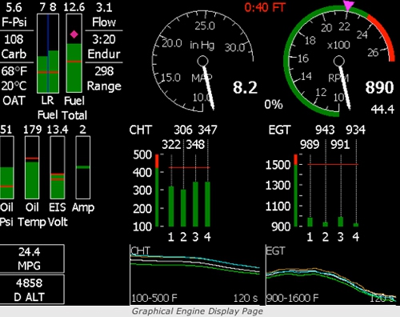
Task: Select the MAP gauge needle hub
Action: click(202, 61)
